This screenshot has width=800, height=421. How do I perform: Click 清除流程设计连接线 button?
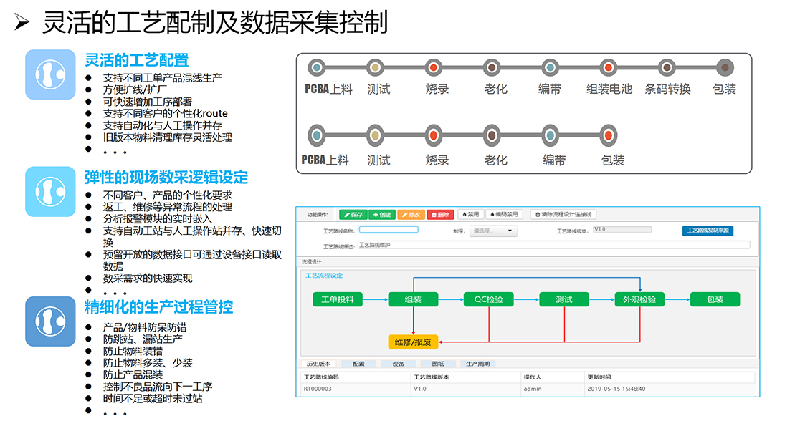563,215
